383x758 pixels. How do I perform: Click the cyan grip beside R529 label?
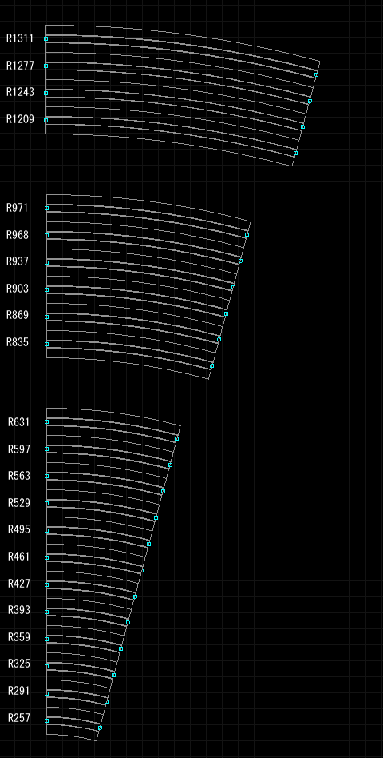47,503
